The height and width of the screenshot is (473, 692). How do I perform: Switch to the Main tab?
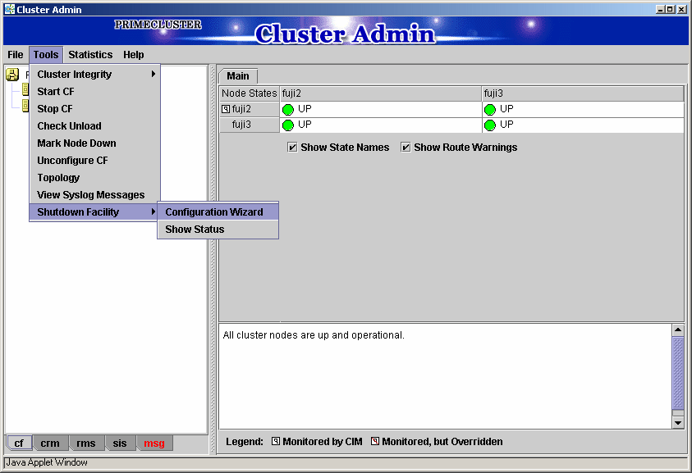coord(238,75)
